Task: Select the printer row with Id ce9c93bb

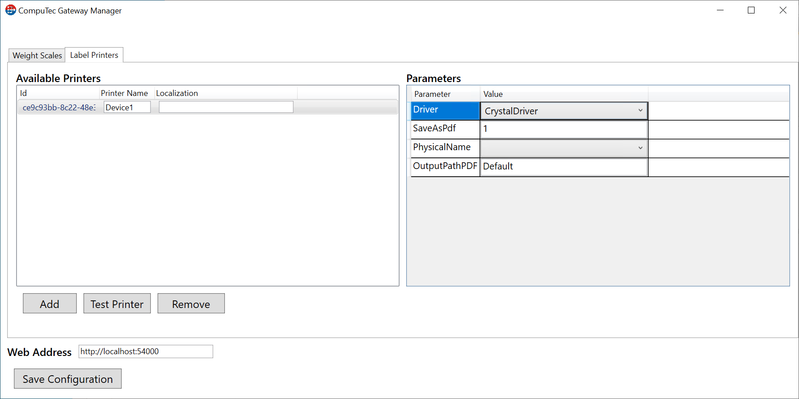Action: point(59,107)
